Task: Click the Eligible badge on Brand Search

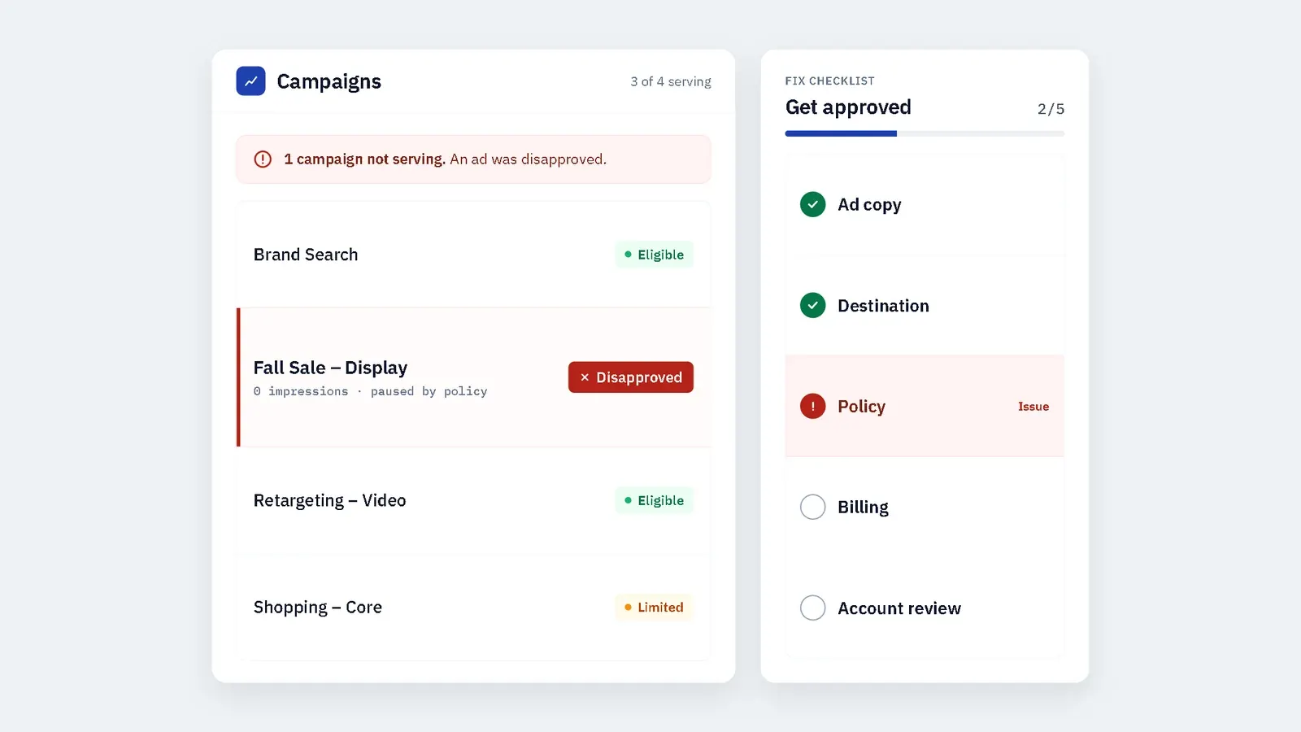Action: pos(654,255)
